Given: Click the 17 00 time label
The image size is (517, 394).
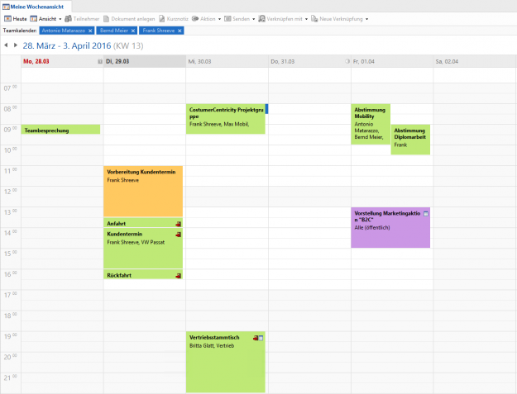Looking at the screenshot, I should pos(10,295).
